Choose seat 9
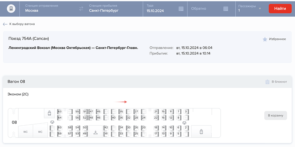This screenshot has height=147, width=295. 171,134
